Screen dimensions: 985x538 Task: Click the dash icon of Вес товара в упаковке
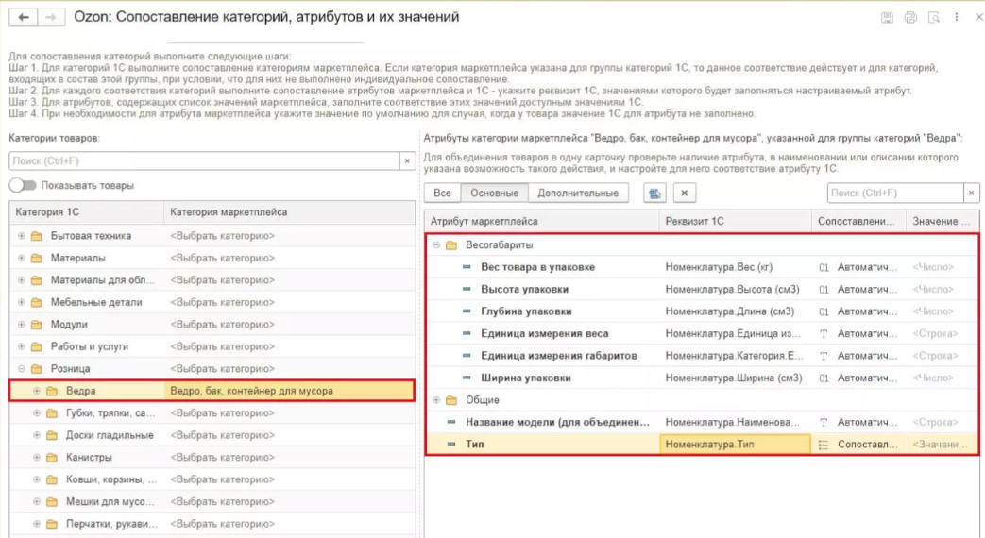467,267
